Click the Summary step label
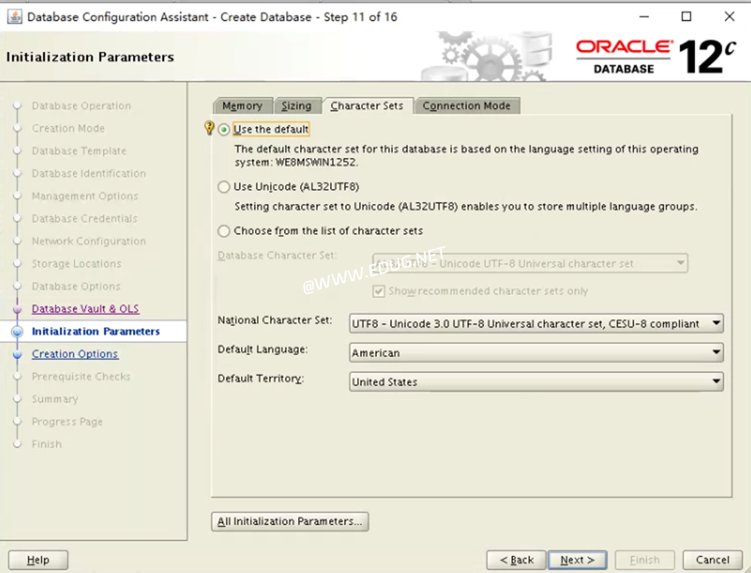Image resolution: width=751 pixels, height=573 pixels. click(x=55, y=399)
